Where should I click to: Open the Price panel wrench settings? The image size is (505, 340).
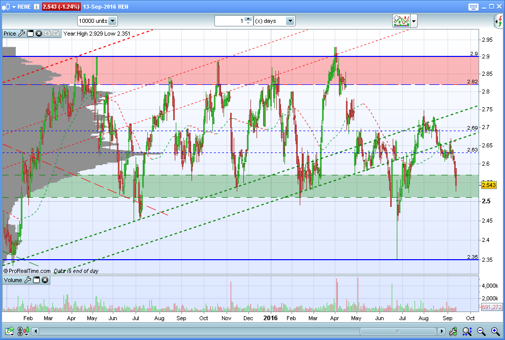[x=21, y=33]
